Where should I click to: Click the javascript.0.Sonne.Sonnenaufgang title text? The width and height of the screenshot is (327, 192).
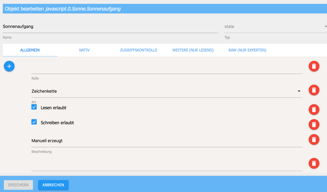(x=83, y=9)
